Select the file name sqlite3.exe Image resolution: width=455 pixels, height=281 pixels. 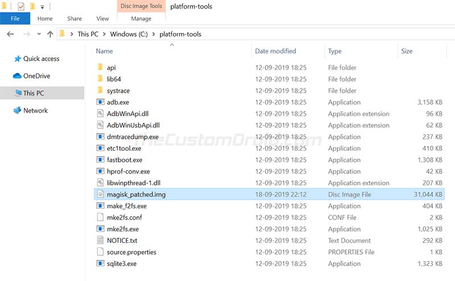pos(122,264)
